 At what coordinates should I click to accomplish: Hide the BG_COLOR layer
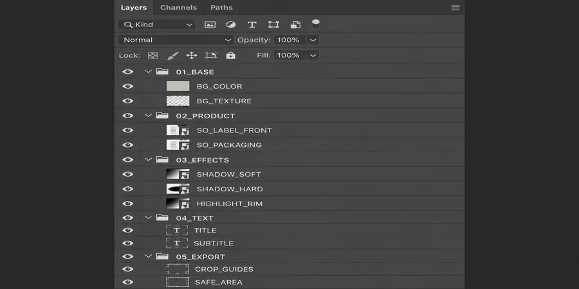128,86
